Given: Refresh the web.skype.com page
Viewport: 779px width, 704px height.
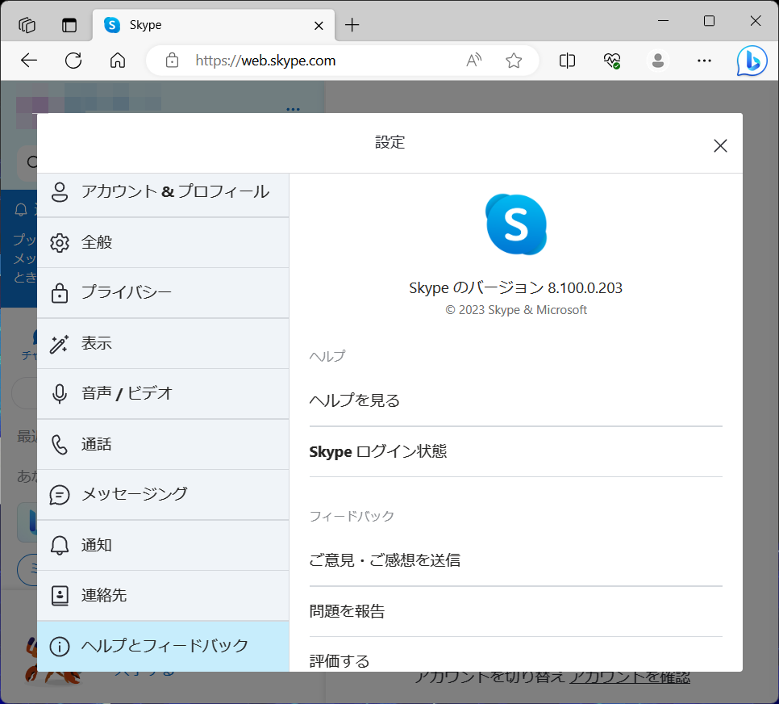Looking at the screenshot, I should click(73, 61).
